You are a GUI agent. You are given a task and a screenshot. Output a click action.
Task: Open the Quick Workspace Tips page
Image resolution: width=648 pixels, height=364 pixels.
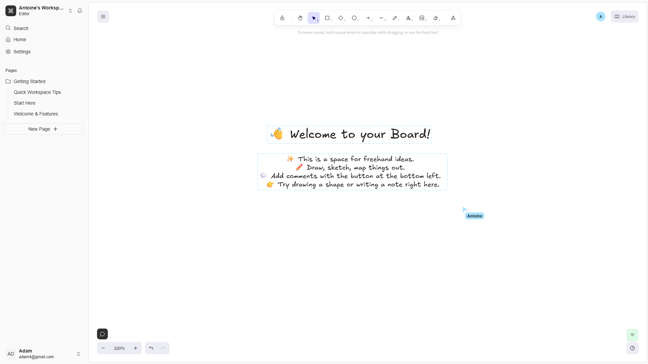click(x=37, y=92)
